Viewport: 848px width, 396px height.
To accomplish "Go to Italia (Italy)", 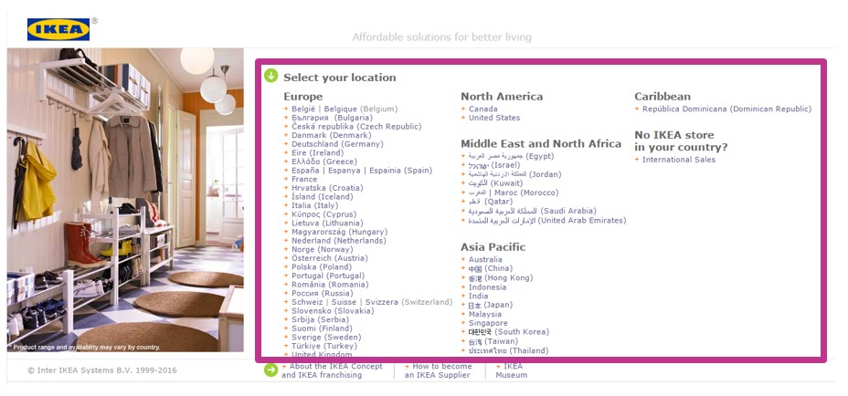I will pos(314,205).
